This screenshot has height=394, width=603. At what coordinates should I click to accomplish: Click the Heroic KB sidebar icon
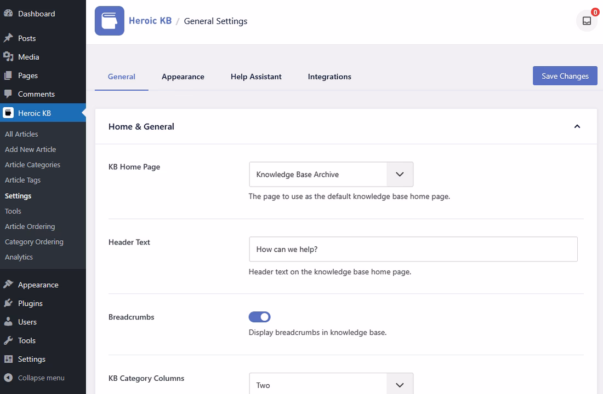tap(8, 113)
